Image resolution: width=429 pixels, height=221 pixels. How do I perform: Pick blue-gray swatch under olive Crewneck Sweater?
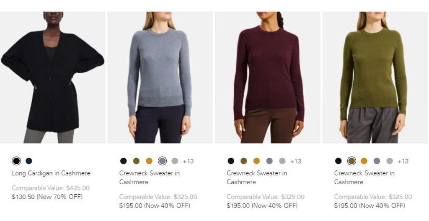pos(377,161)
